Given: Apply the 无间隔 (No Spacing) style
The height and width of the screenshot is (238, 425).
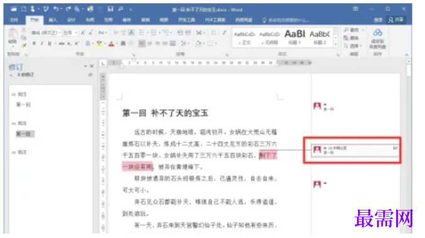Looking at the screenshot, I should point(270,37).
